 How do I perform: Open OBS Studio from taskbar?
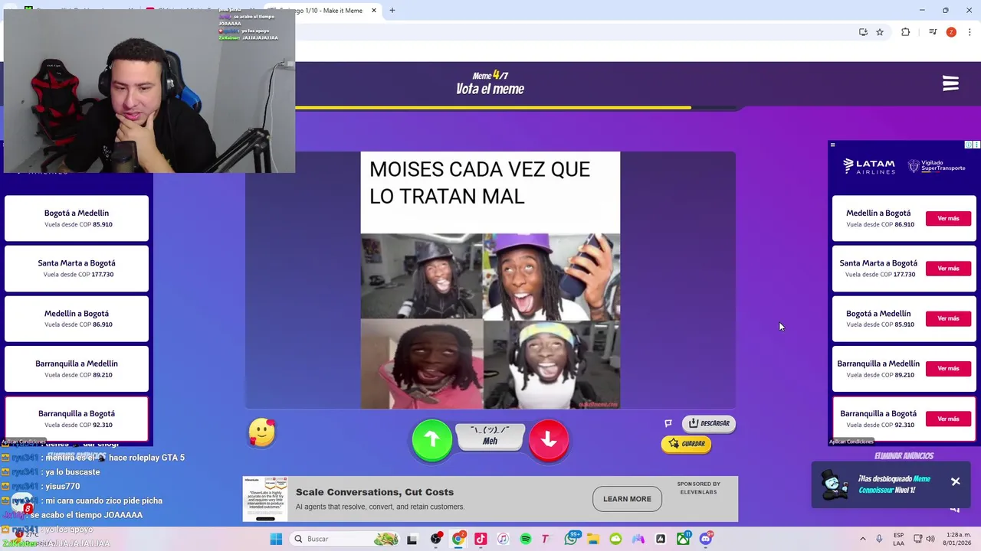[x=436, y=539]
